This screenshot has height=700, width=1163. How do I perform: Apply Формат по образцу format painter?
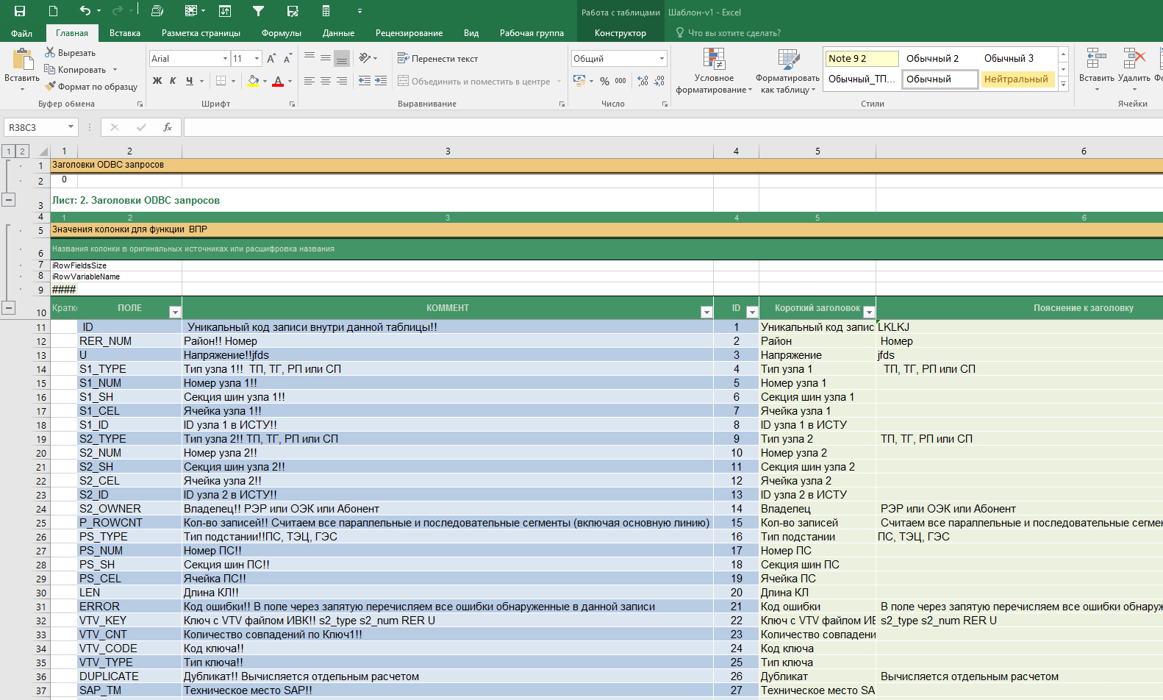point(90,87)
